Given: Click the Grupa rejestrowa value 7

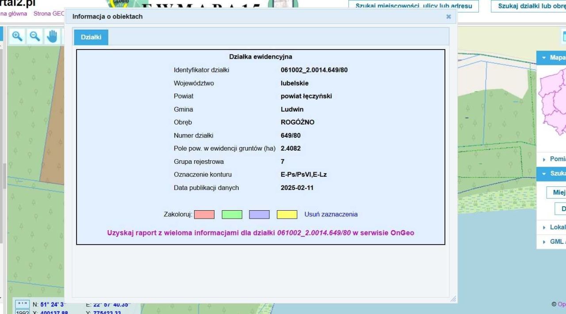Looking at the screenshot, I should [x=283, y=162].
